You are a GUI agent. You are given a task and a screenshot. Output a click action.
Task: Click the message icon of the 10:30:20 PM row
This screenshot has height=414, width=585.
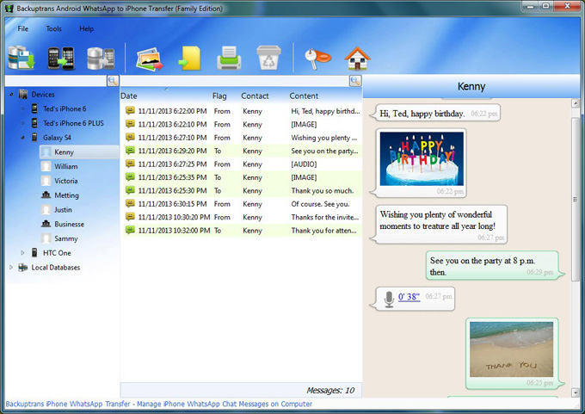coord(130,217)
